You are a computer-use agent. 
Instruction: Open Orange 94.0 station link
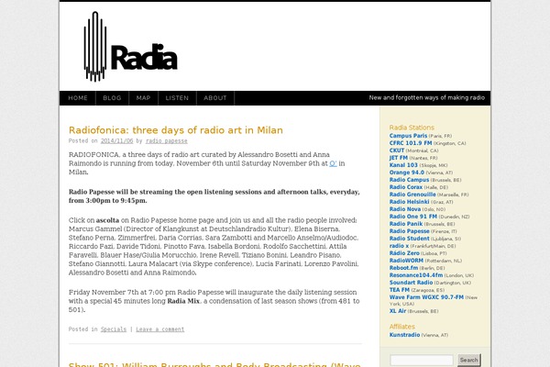coord(407,172)
